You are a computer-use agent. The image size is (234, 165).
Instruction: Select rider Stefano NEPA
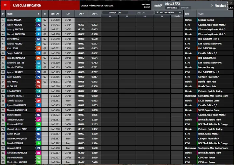pos(14,115)
